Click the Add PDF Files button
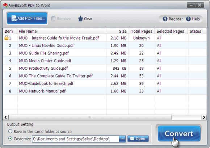 [x=27, y=18]
